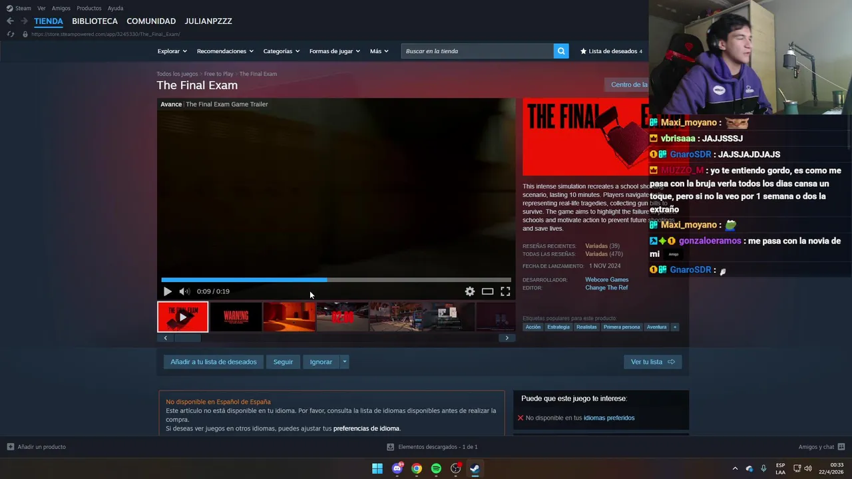Toggle theater mode on the video
The width and height of the screenshot is (852, 479).
(488, 291)
